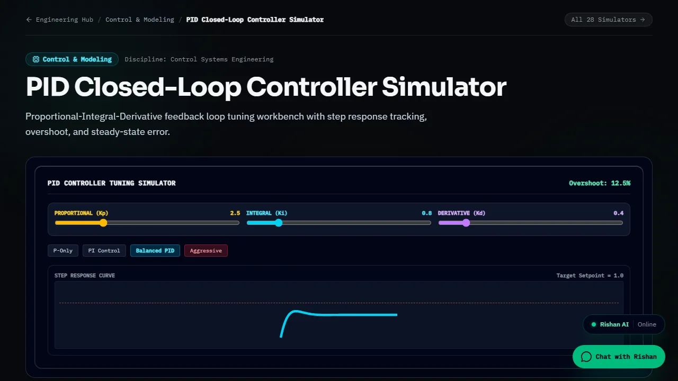Screen dimensions: 678x381
Task: Open Chat with Rishan
Action: click(619, 357)
